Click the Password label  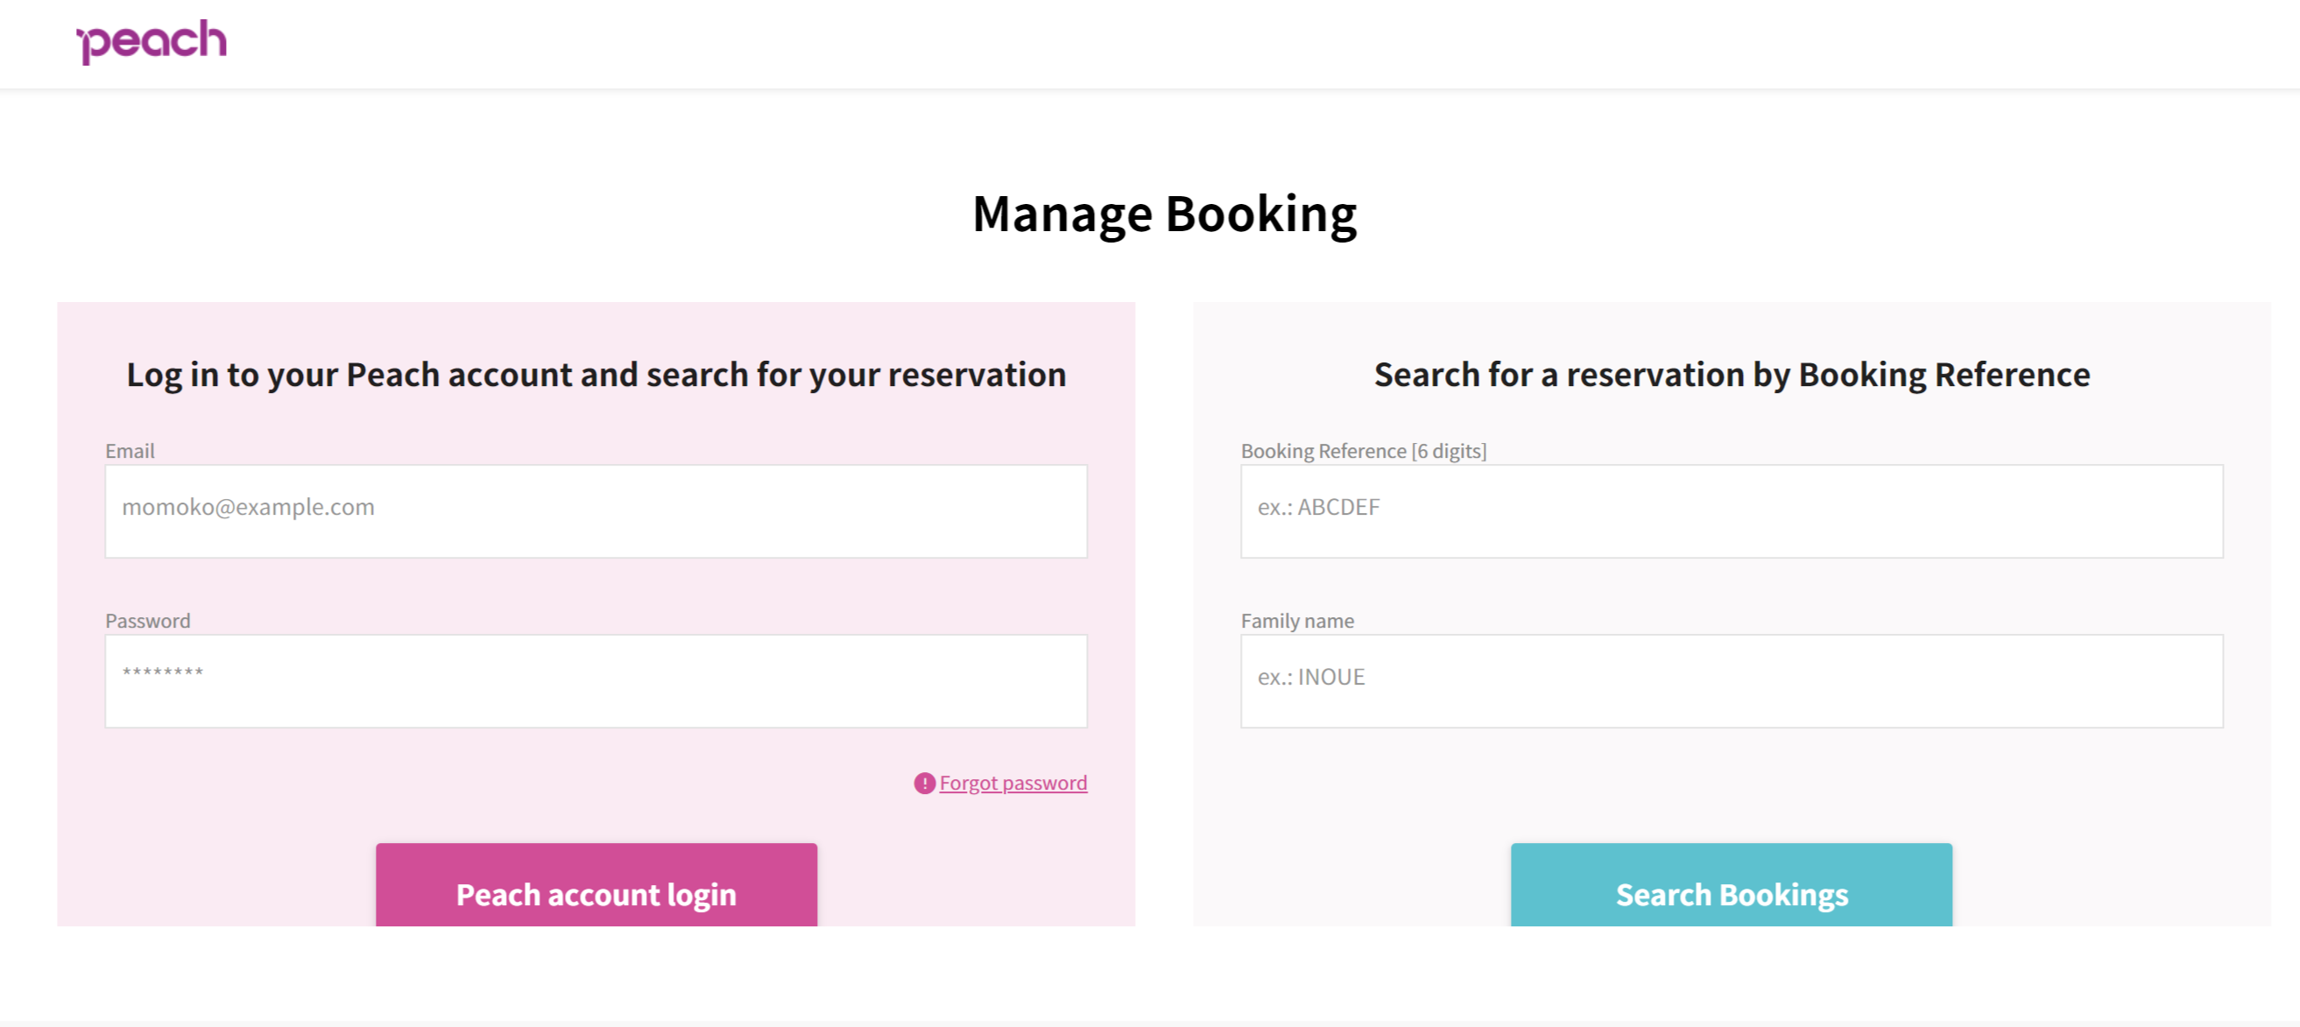pos(148,620)
